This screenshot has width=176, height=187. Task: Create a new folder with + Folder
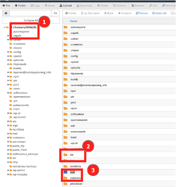point(20,6)
